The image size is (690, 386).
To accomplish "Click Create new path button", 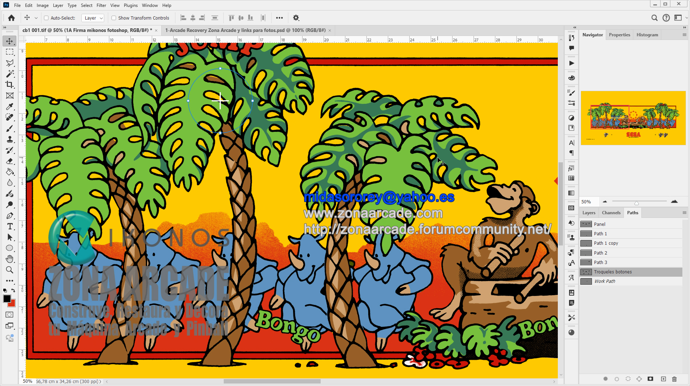I will pyautogui.click(x=663, y=379).
